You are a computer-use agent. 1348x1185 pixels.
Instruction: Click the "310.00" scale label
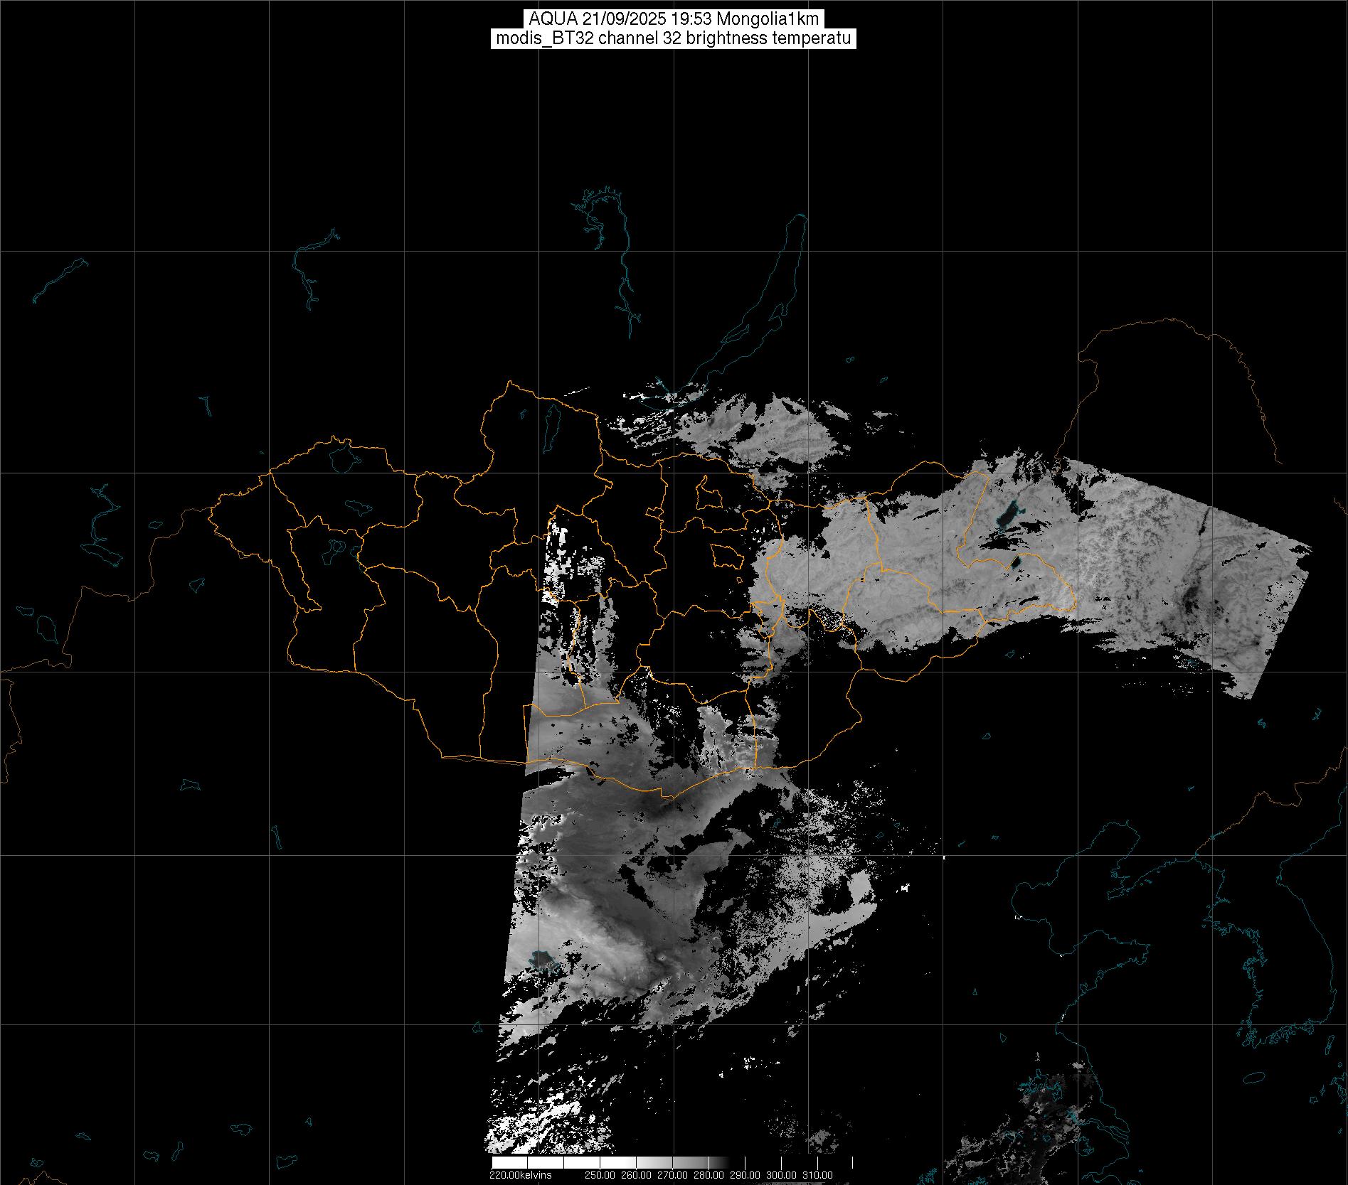click(818, 1175)
